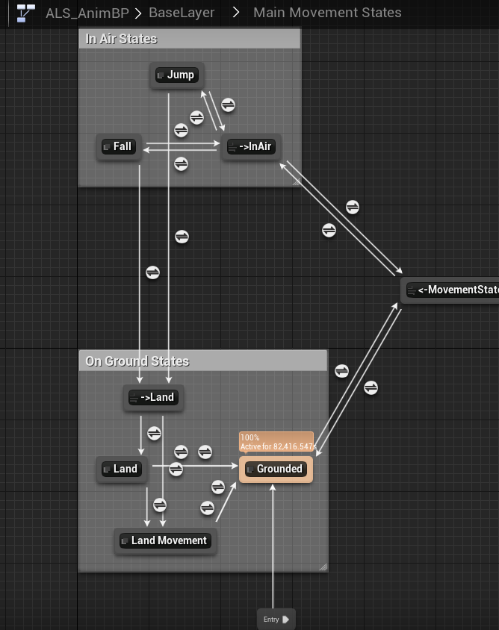Click On Ground States comment resize handle

[323, 567]
